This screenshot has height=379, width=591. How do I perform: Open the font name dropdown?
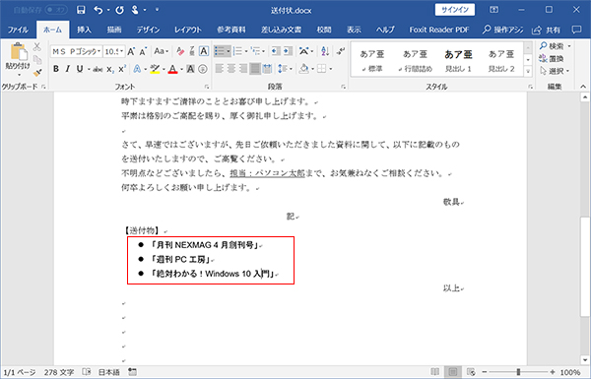(99, 51)
